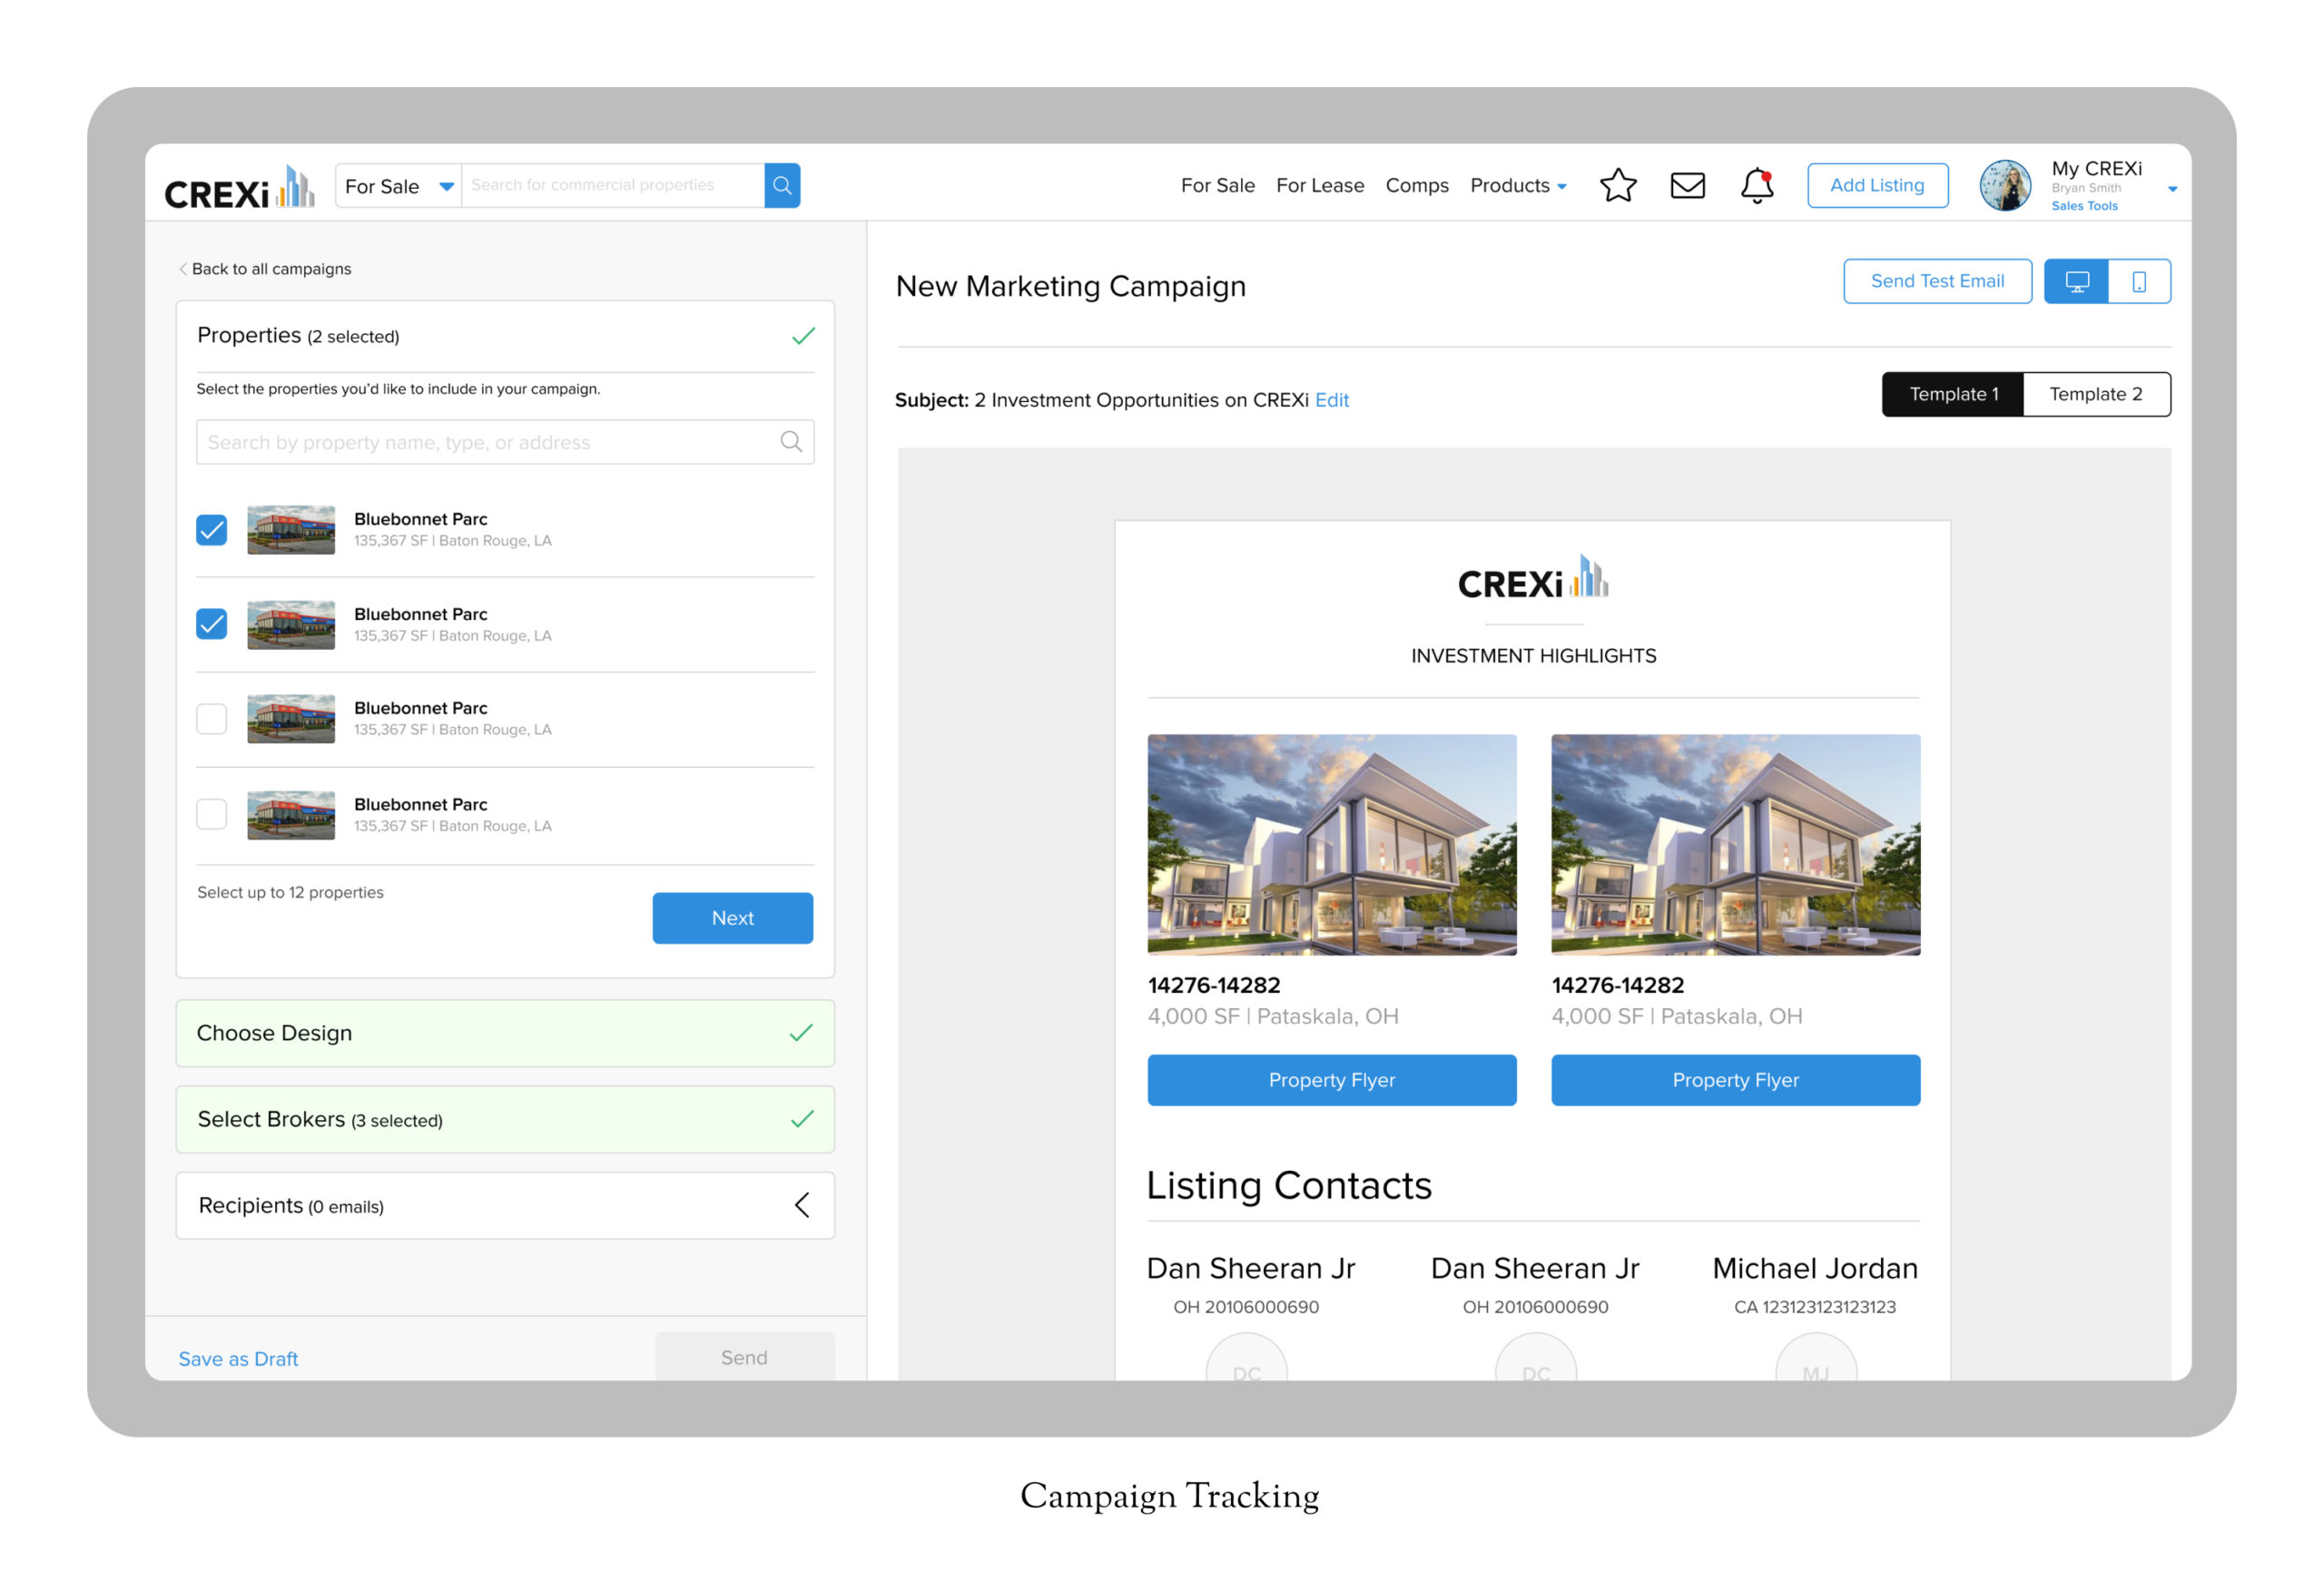Open the messages envelope icon
2324x1581 pixels.
[x=1687, y=186]
